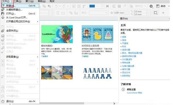Click the treat as filled icon

click(x=155, y=13)
